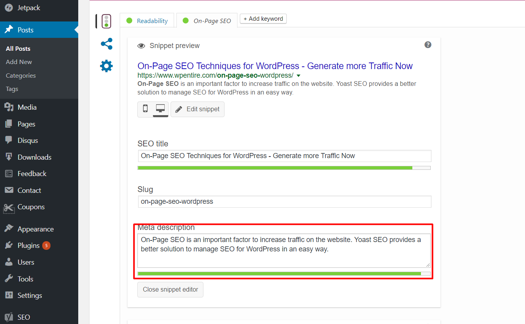Switch to mobile snippet preview
This screenshot has height=324, width=525.
145,109
